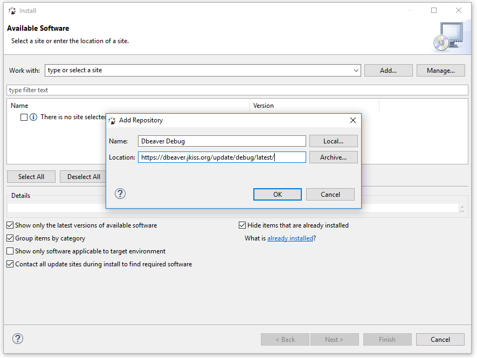Click the info icon beside 'There is no site selected'
Image resolution: width=477 pixels, height=358 pixels.
tap(33, 117)
